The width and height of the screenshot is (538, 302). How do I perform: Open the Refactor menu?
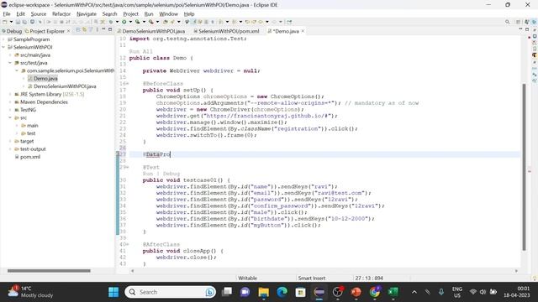61,13
